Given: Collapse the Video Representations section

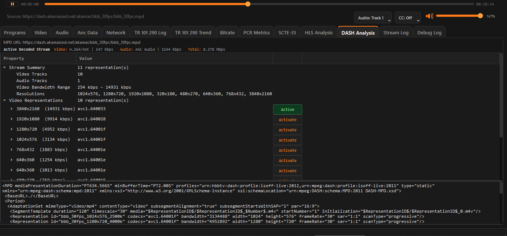Looking at the screenshot, I should (x=5, y=100).
